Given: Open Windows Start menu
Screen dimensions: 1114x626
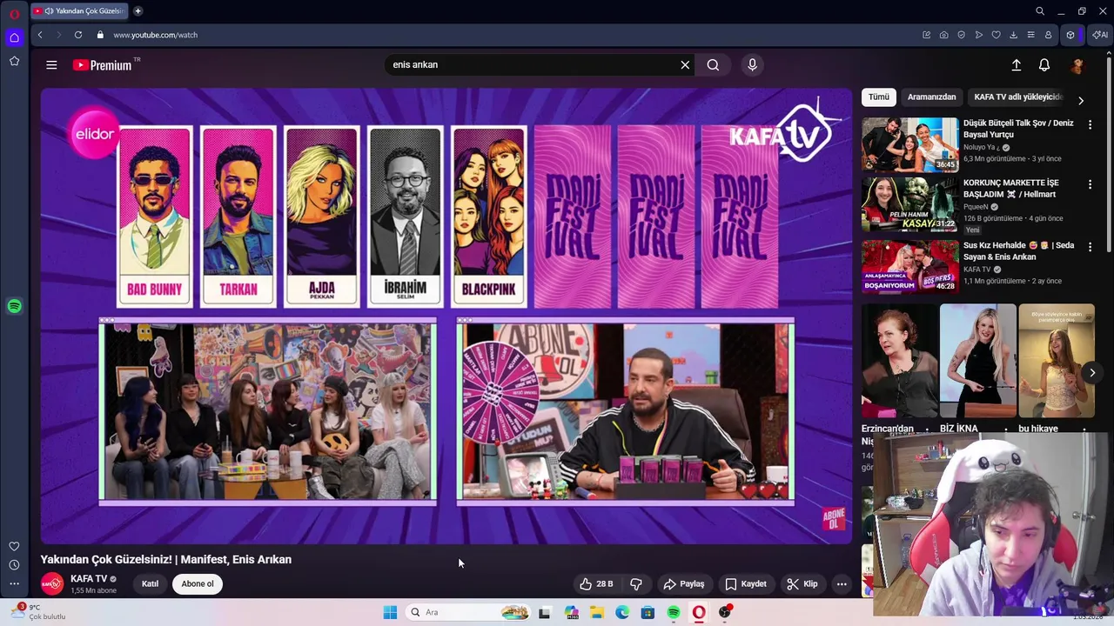Looking at the screenshot, I should coord(390,612).
